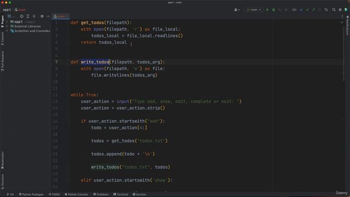Open the Python Packages tool window
The height and width of the screenshot is (197, 350).
click(x=31, y=194)
